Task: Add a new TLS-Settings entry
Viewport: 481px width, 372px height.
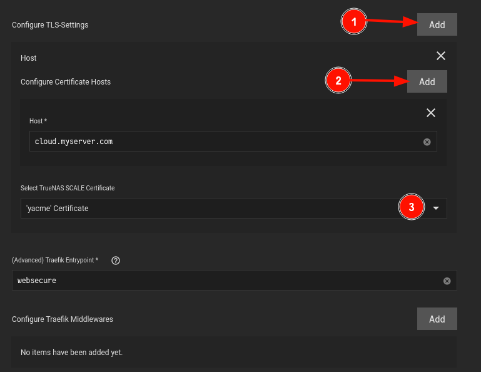Action: tap(437, 24)
